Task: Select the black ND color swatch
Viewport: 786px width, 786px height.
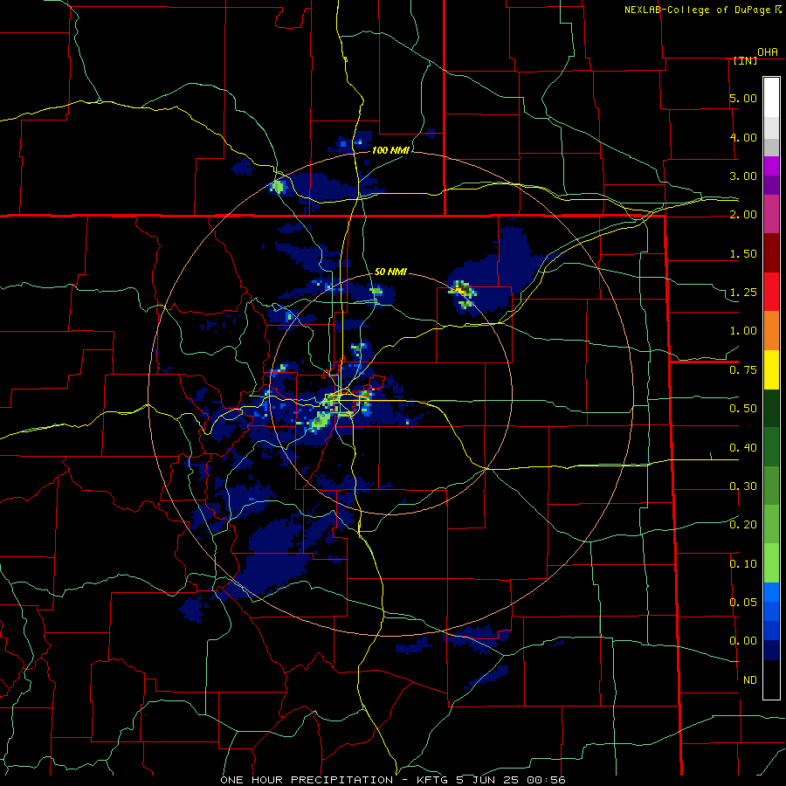Action: coord(771,679)
